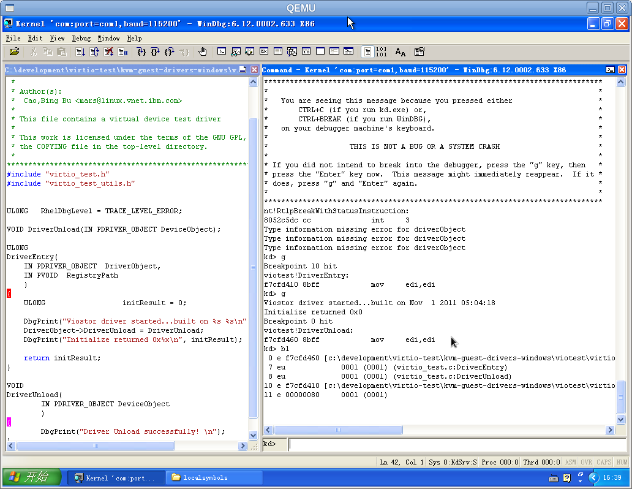
Task: Click the Copy toolbar icon
Action: click(x=48, y=51)
